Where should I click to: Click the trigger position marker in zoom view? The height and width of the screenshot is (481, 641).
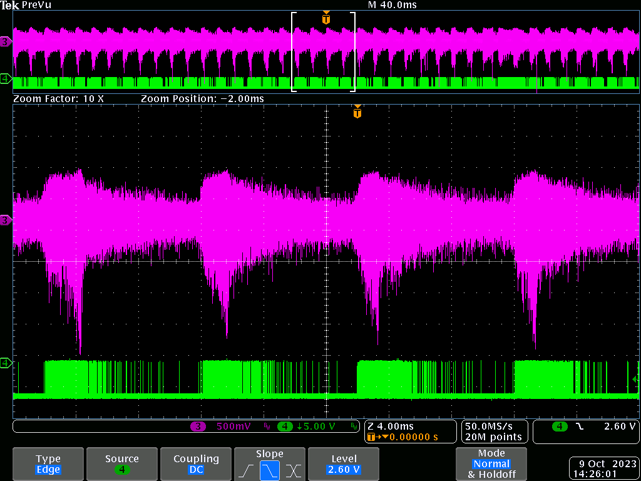pyautogui.click(x=357, y=113)
